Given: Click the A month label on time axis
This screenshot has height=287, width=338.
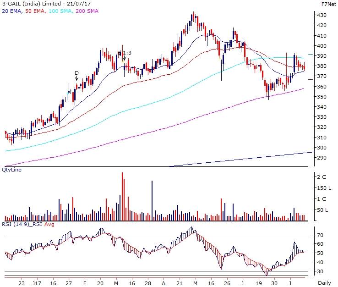Looking at the screenshot, I should pyautogui.click(x=164, y=283).
